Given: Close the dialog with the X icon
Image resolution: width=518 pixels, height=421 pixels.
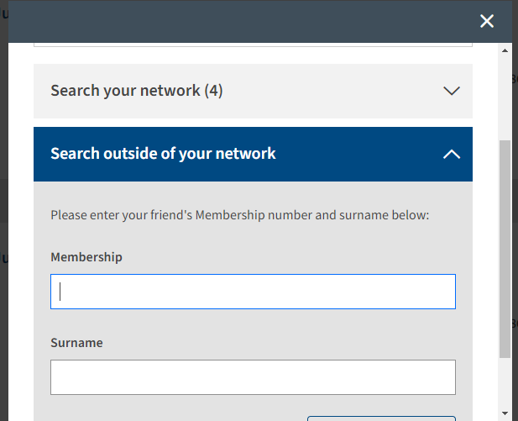Looking at the screenshot, I should [x=487, y=21].
